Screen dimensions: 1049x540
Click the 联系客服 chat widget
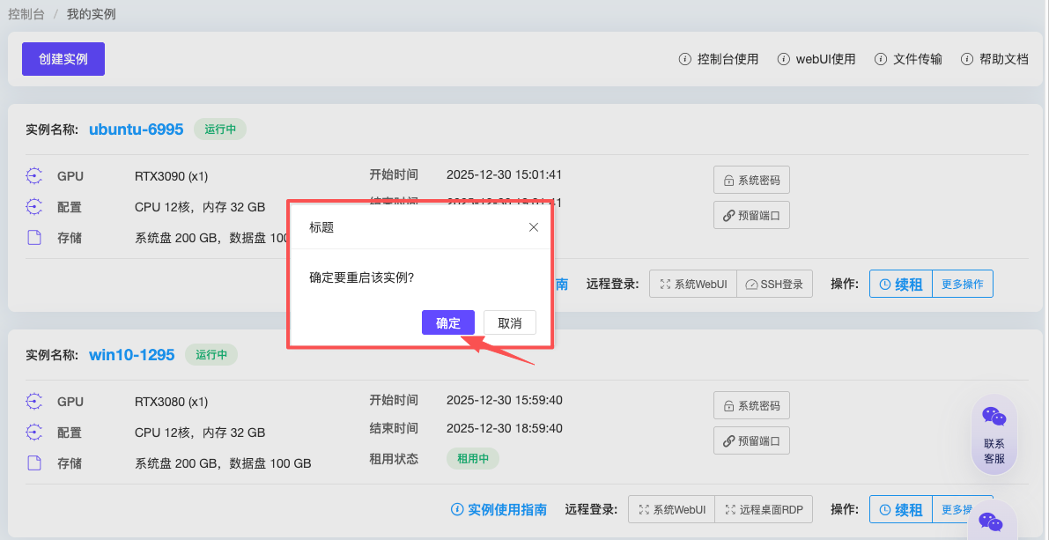tap(994, 434)
